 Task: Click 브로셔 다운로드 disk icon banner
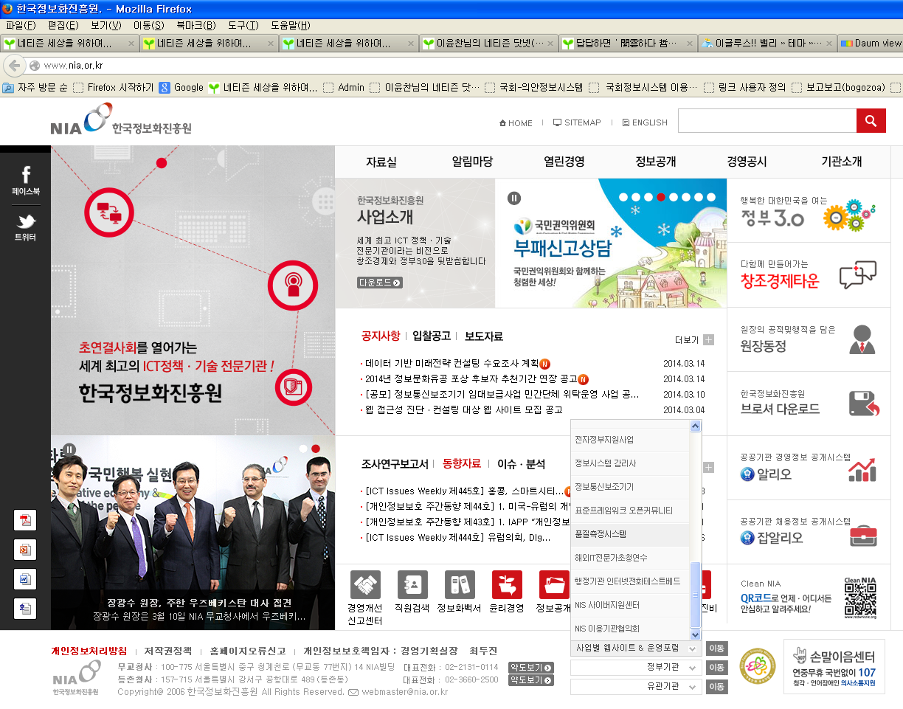(x=808, y=403)
